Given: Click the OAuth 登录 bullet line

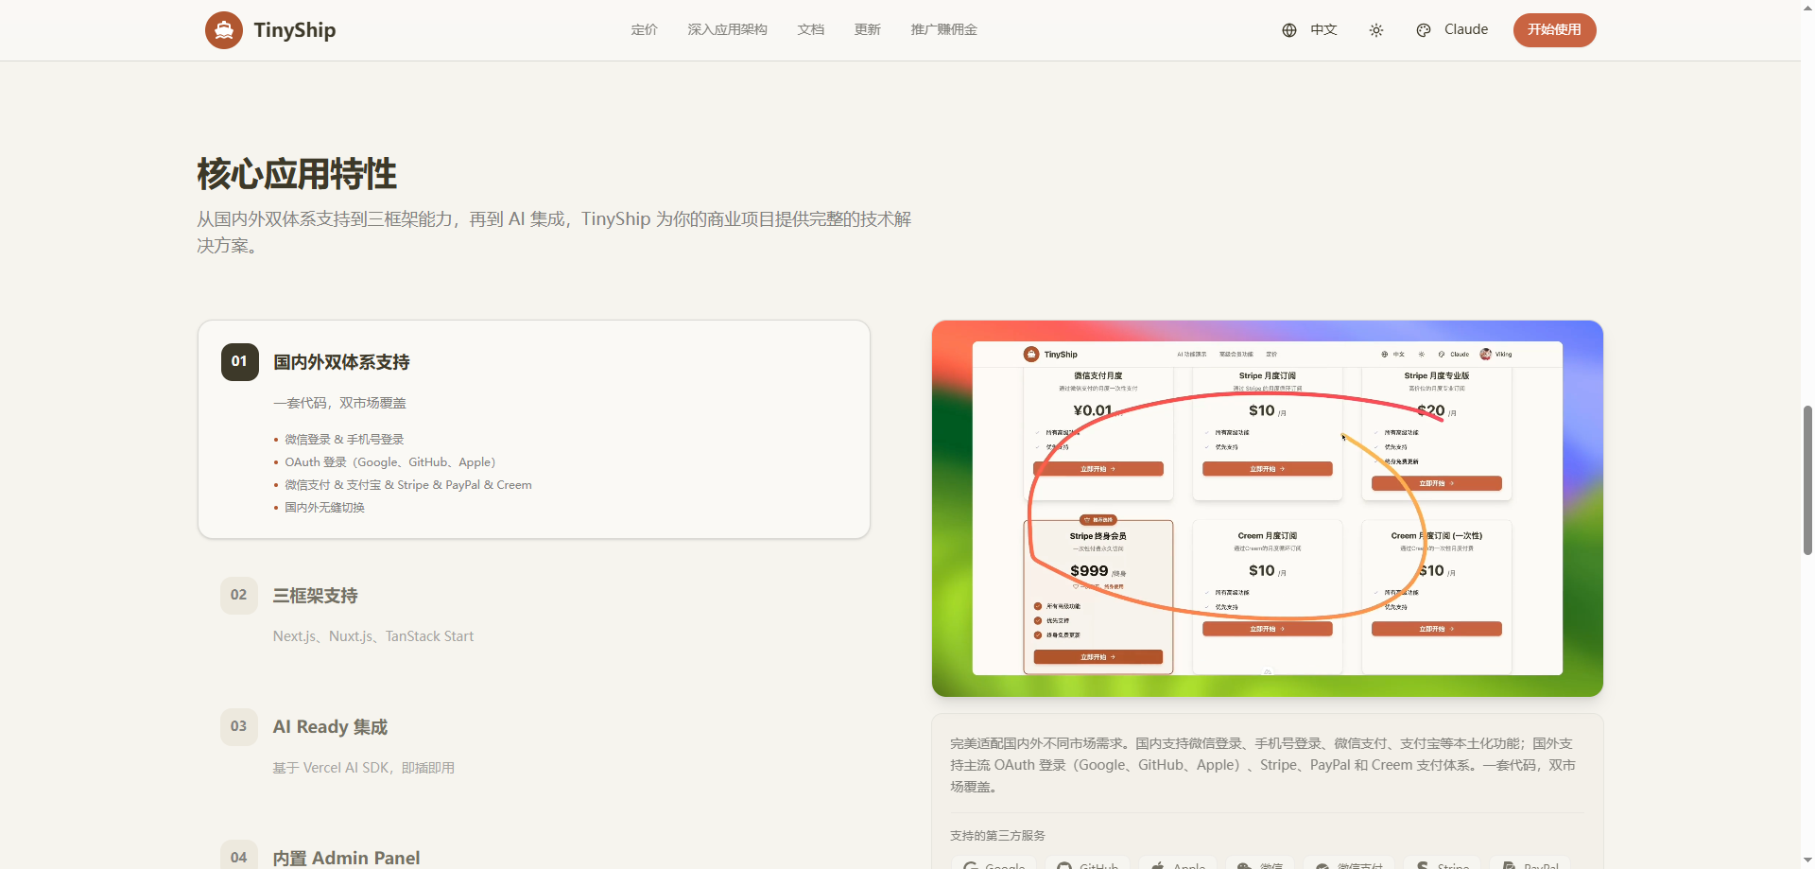Looking at the screenshot, I should click(x=390, y=462).
